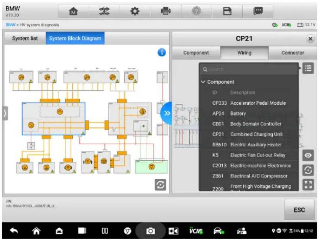Image resolution: width=319 pixels, height=239 pixels.
Task: Open the Chrome browser icon
Action: pos(128,231)
